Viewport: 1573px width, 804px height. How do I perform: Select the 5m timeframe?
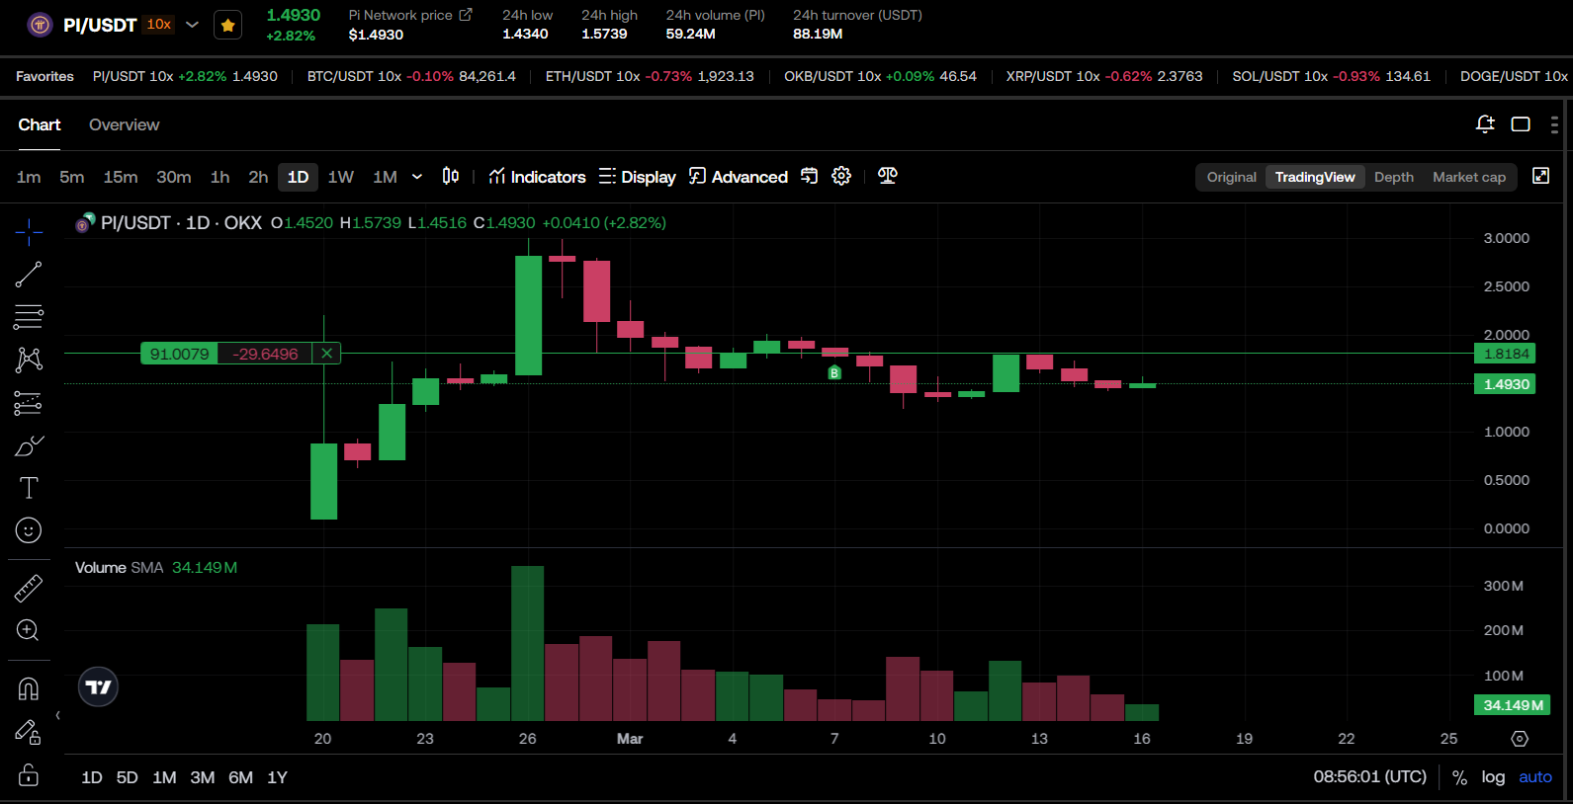(71, 177)
